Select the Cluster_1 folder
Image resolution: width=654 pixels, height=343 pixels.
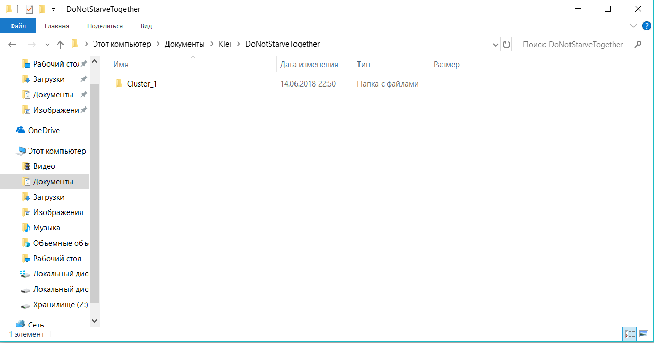click(x=142, y=83)
